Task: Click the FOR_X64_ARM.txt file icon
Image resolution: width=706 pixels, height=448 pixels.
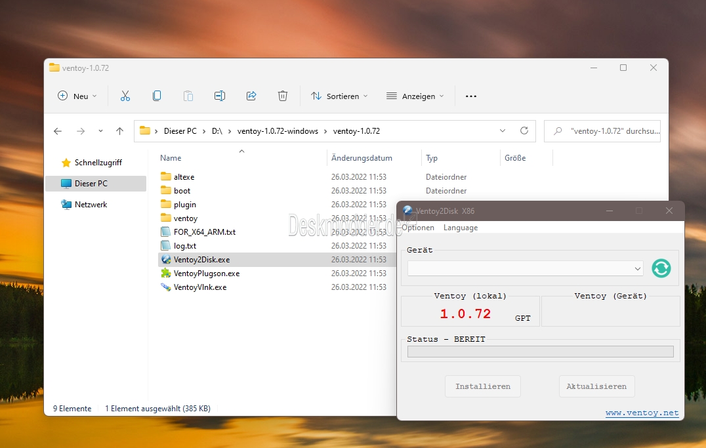Action: 166,232
